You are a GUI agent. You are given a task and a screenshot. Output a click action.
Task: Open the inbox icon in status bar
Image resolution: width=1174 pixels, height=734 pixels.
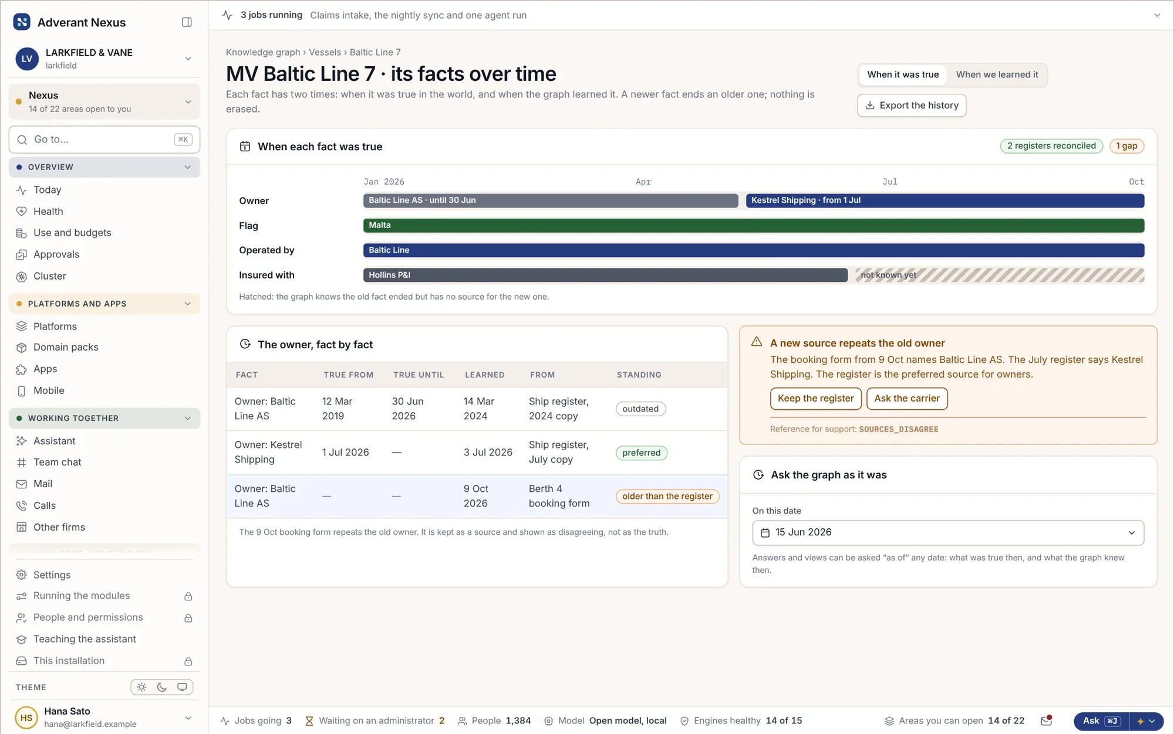1046,721
